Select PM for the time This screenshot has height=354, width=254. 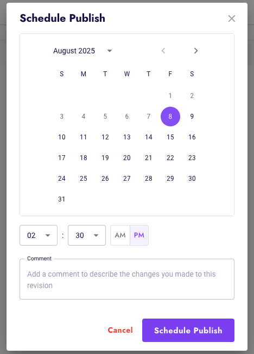tap(139, 235)
